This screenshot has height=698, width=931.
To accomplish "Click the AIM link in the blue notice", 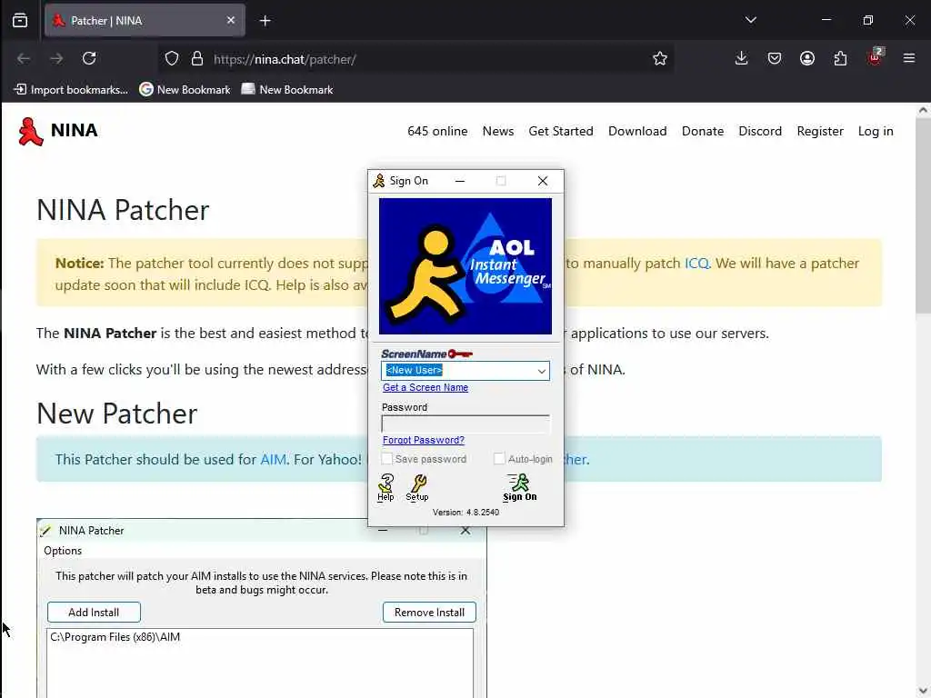I will click(x=273, y=459).
